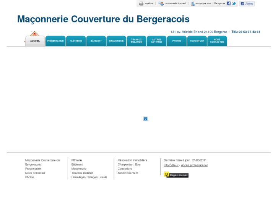Click footer link Photos
Viewport: 278px width, 208px height.
pyautogui.click(x=29, y=177)
